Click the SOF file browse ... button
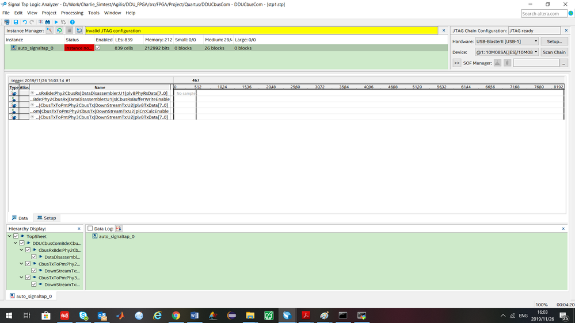Viewport: 575px width, 323px height. point(563,63)
